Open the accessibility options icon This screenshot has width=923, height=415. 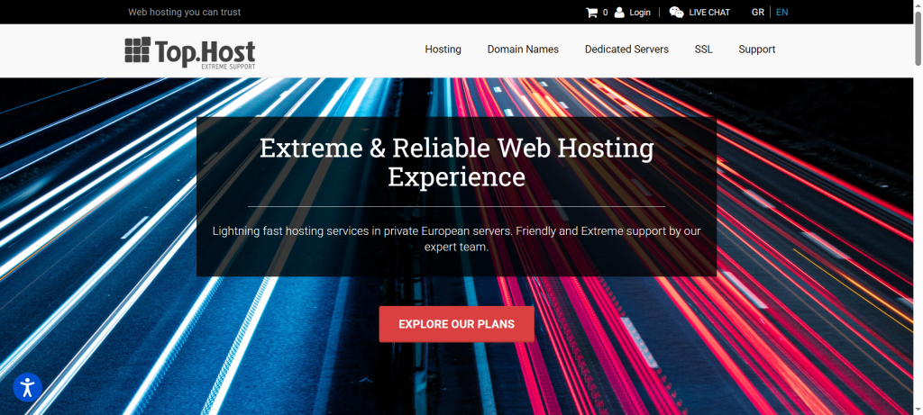(27, 387)
